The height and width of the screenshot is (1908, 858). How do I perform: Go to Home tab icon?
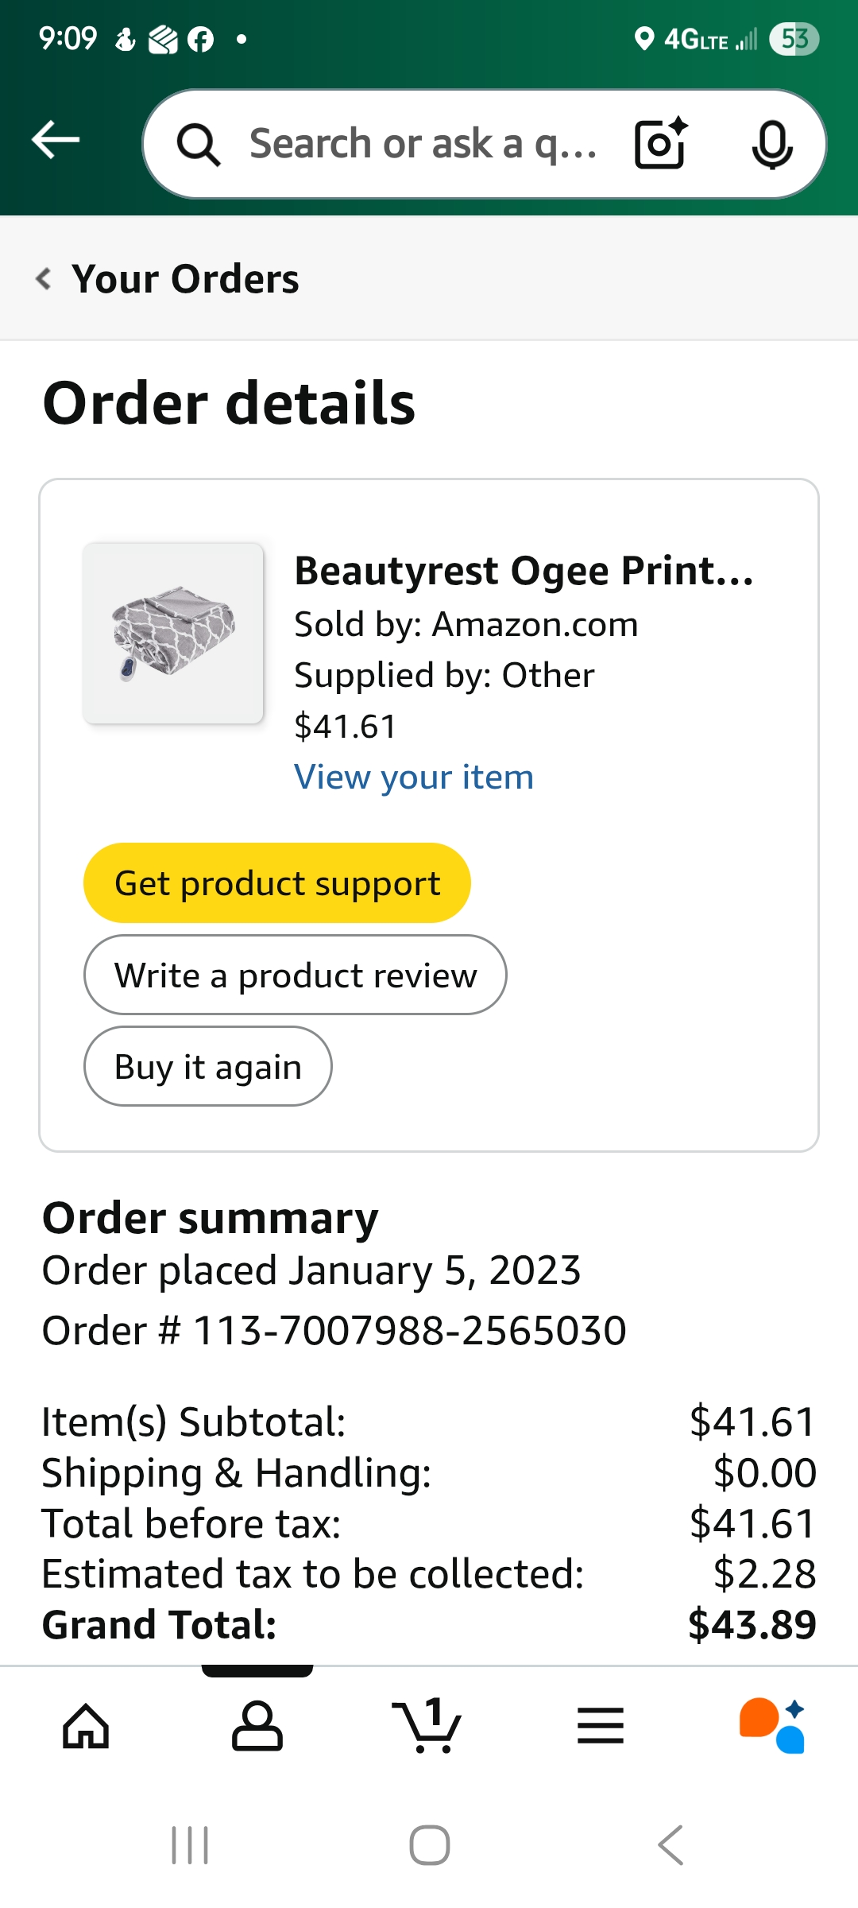click(86, 1727)
